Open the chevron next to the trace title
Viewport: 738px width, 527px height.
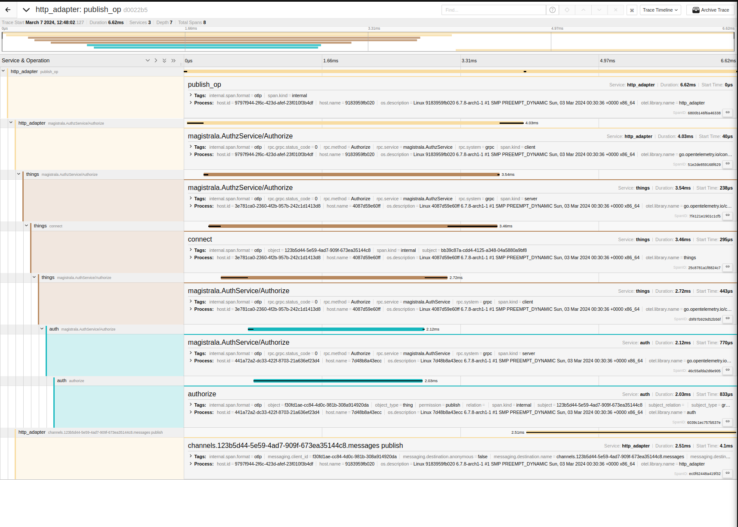tap(26, 9)
